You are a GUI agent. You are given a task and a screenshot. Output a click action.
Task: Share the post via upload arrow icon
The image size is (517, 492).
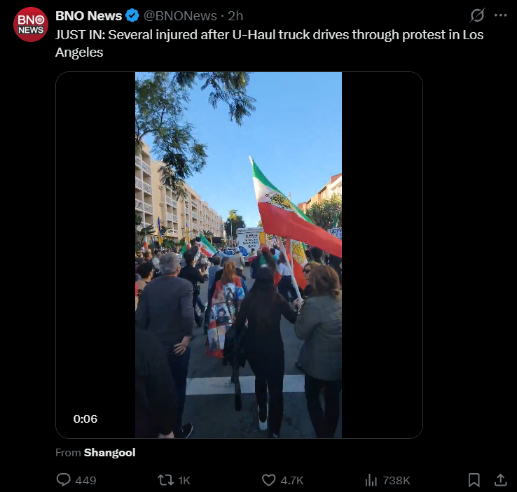coord(500,480)
